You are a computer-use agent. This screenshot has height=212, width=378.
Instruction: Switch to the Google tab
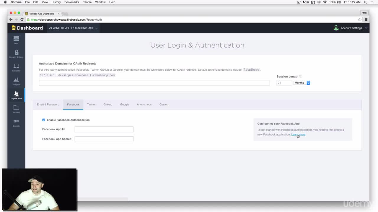click(x=125, y=105)
